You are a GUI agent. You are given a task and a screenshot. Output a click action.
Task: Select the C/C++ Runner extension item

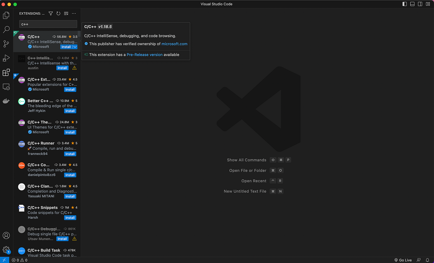pos(47,148)
